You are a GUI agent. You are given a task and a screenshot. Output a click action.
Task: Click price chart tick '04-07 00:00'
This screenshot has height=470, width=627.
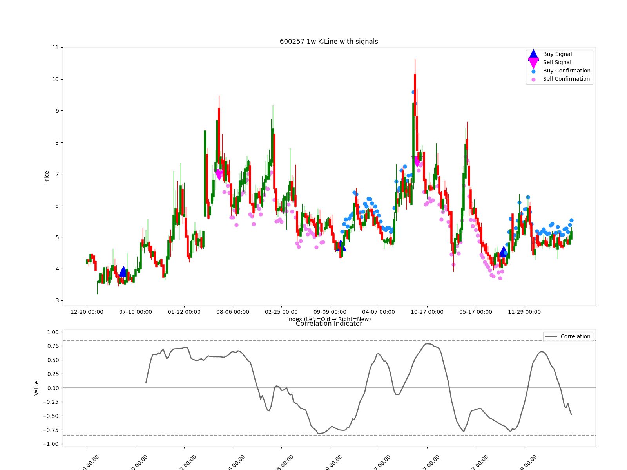[x=379, y=312]
